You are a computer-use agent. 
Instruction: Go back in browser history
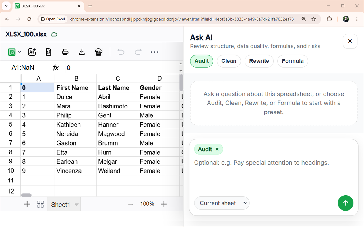[x=7, y=19]
